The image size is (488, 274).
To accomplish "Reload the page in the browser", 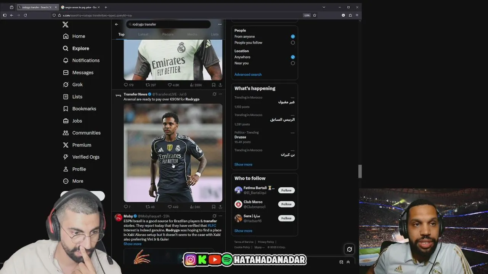I will coord(25,15).
